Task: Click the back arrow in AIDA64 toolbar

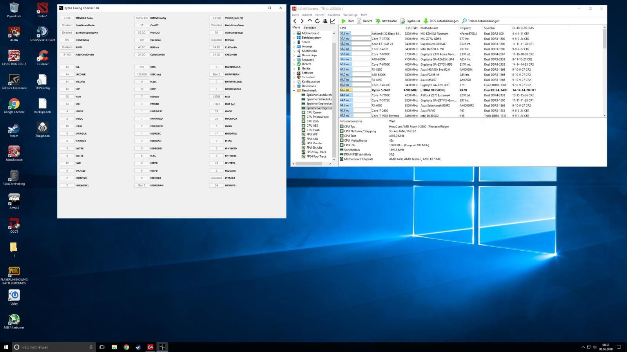Action: point(295,21)
